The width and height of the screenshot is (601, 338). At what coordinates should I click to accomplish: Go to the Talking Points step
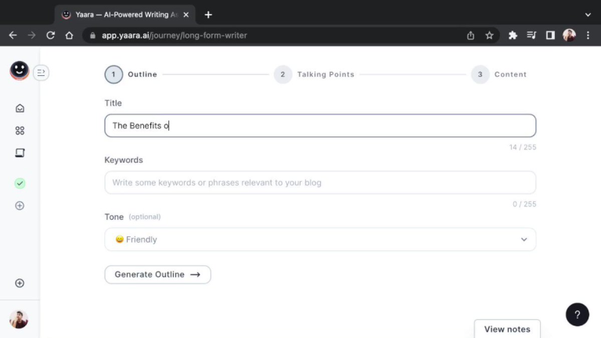point(315,74)
